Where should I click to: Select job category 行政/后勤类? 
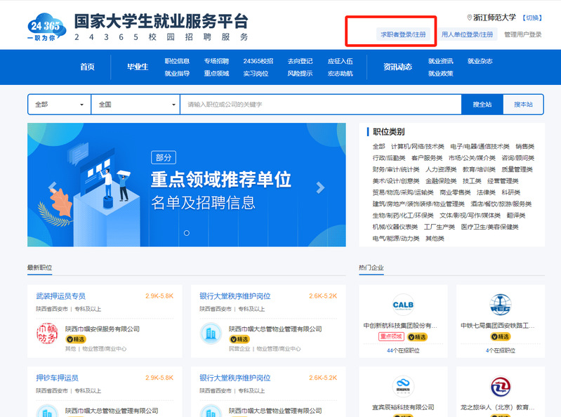click(x=389, y=158)
